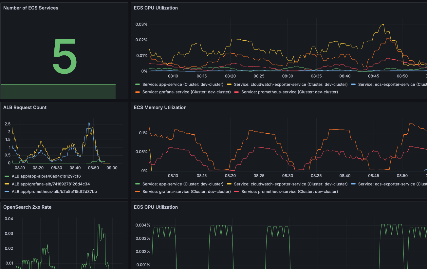This screenshot has width=427, height=269.
Task: Select prometheus-service in CPU Utilization legend
Action: (x=289, y=92)
